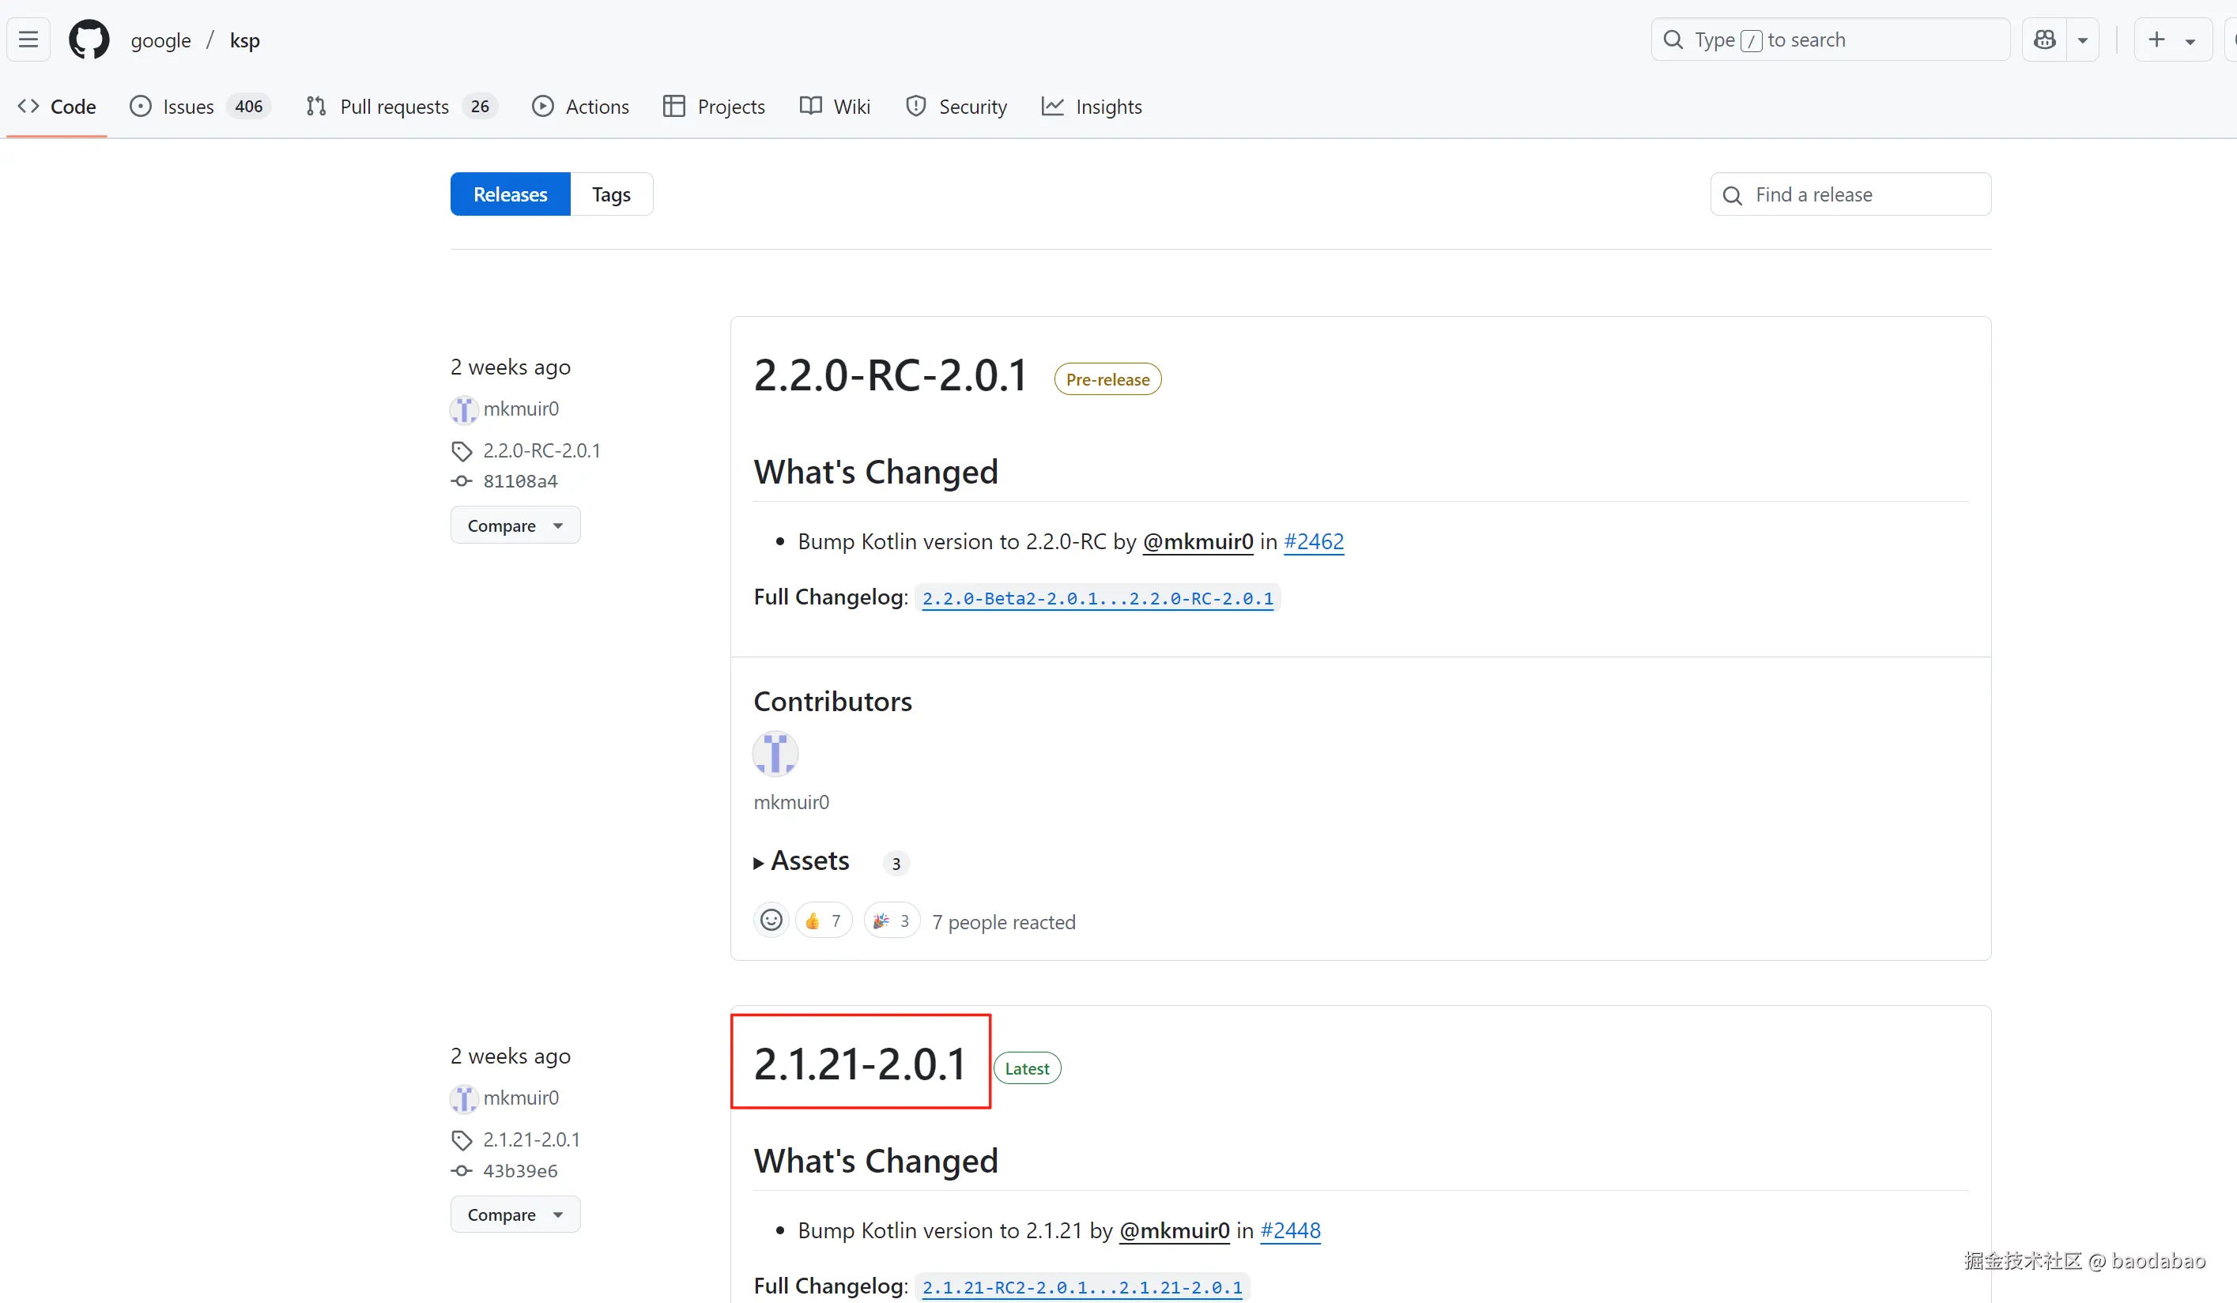The height and width of the screenshot is (1303, 2237).
Task: Expand the Assets section
Action: (x=808, y=861)
